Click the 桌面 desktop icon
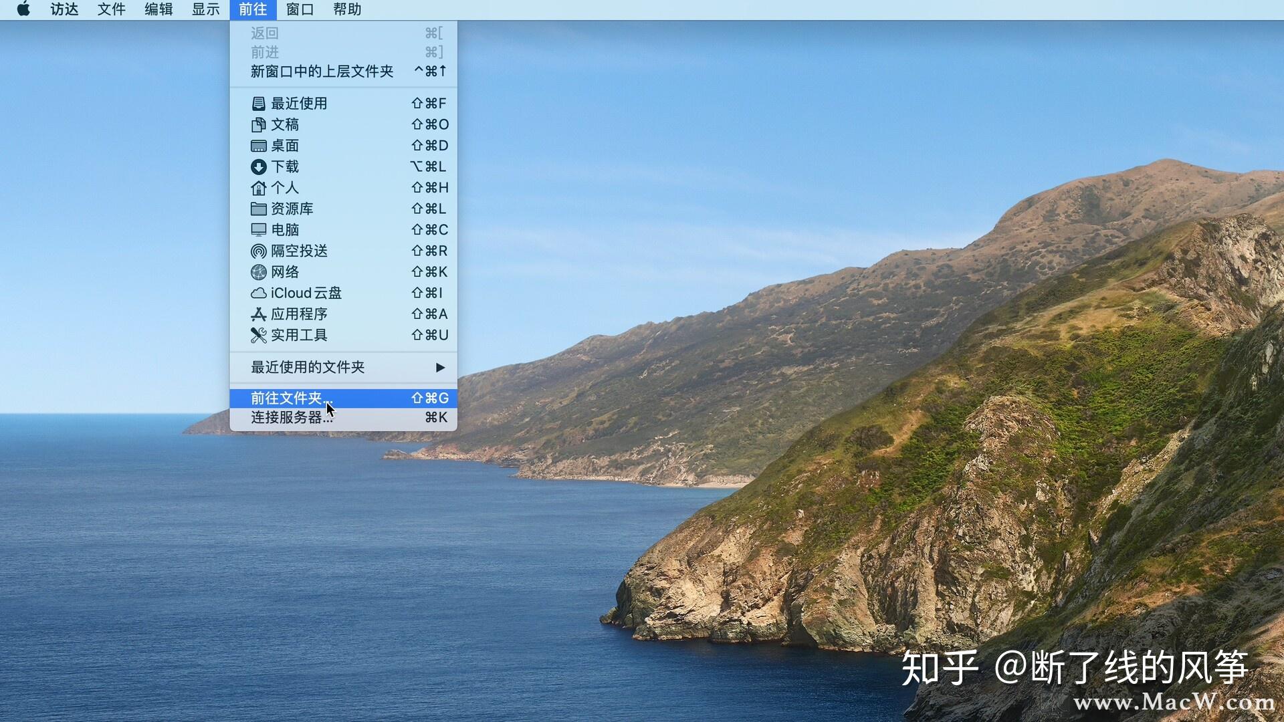The image size is (1284, 722). coord(258,146)
